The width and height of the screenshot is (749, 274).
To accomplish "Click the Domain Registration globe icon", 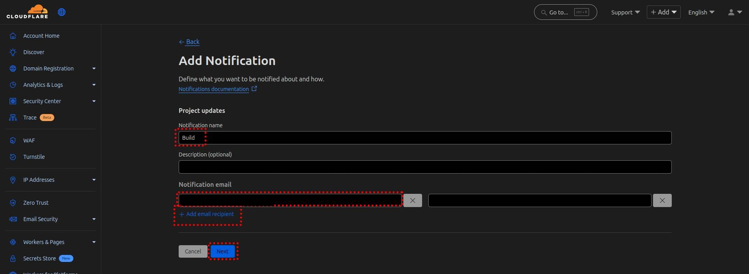I will 13,68.
